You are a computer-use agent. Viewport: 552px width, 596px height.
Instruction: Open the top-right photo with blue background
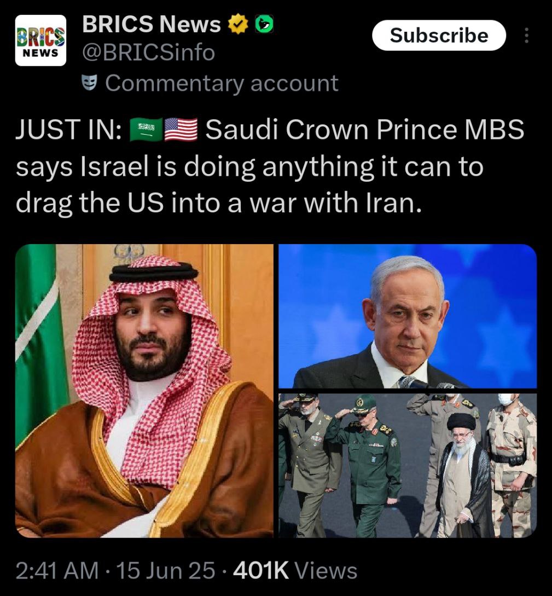point(408,316)
